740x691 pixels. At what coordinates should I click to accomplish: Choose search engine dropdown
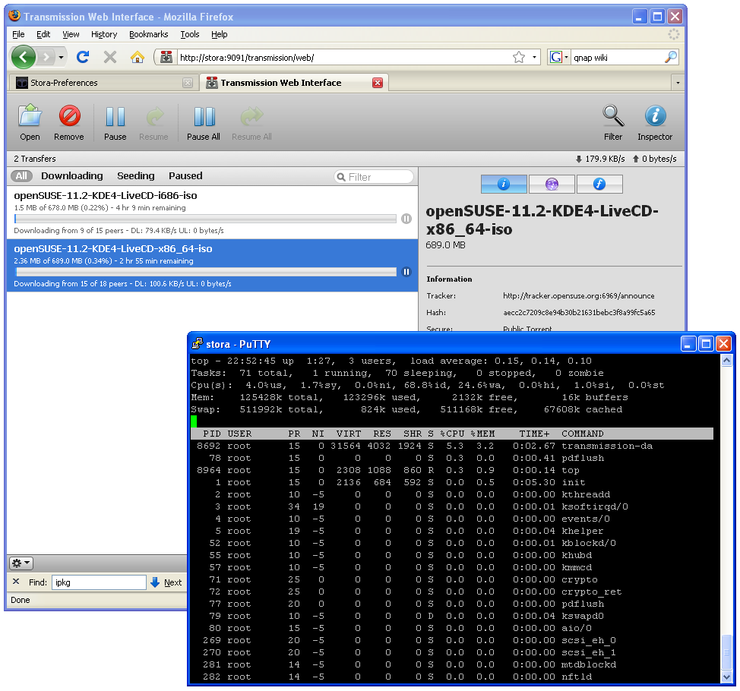(558, 57)
